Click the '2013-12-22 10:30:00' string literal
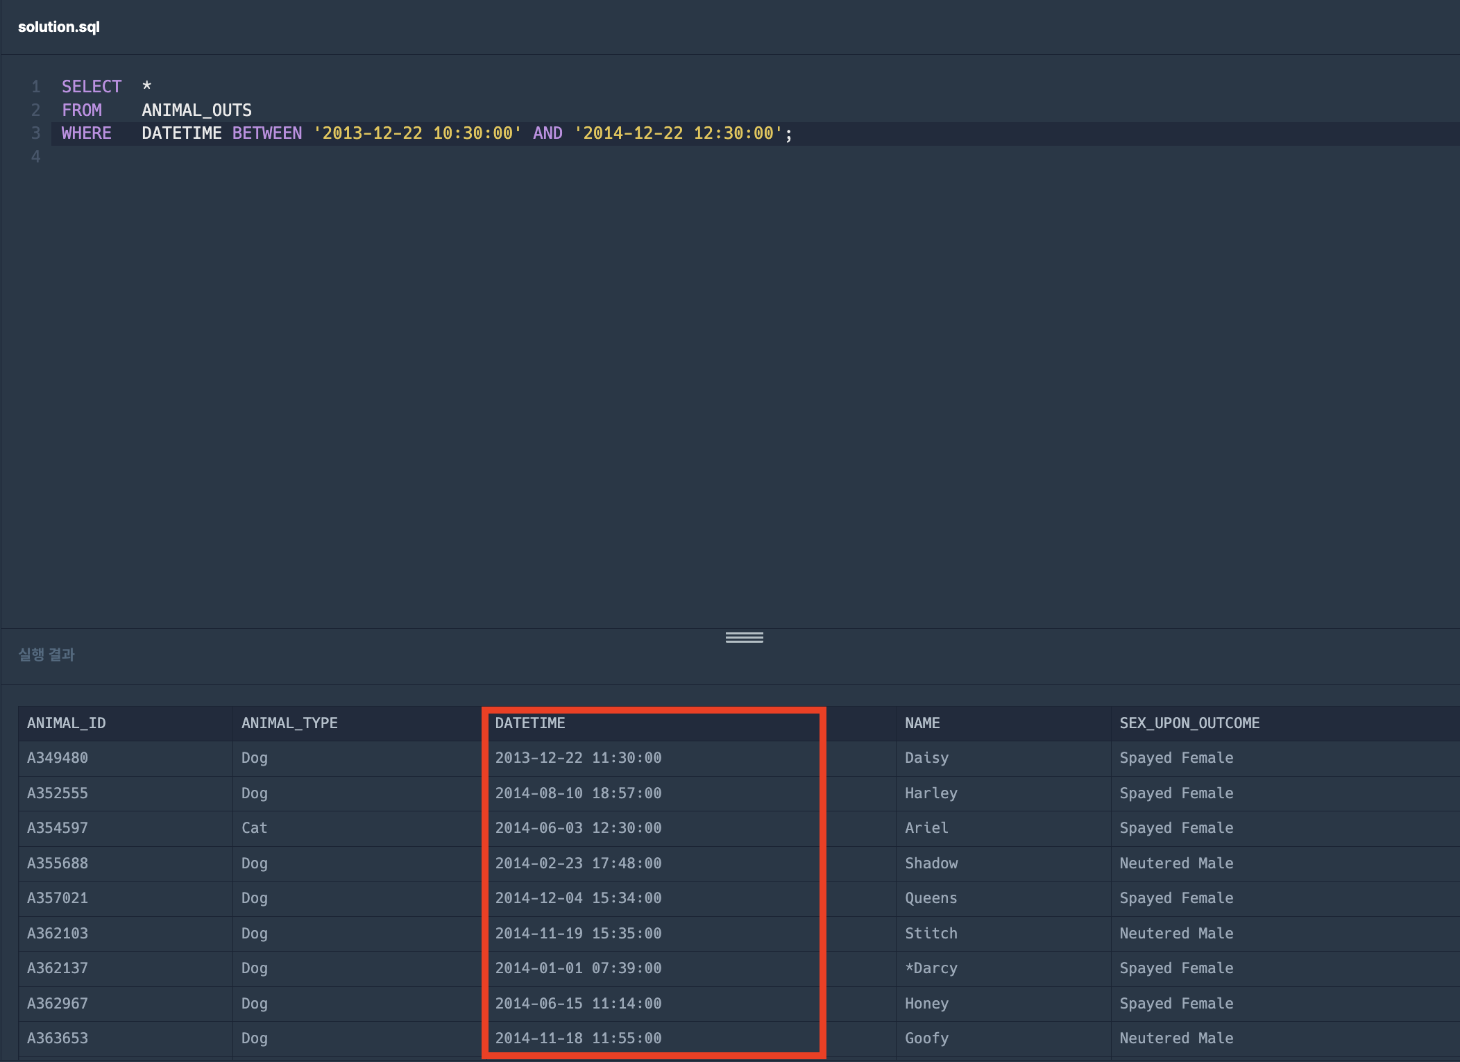The width and height of the screenshot is (1460, 1062). click(x=417, y=133)
